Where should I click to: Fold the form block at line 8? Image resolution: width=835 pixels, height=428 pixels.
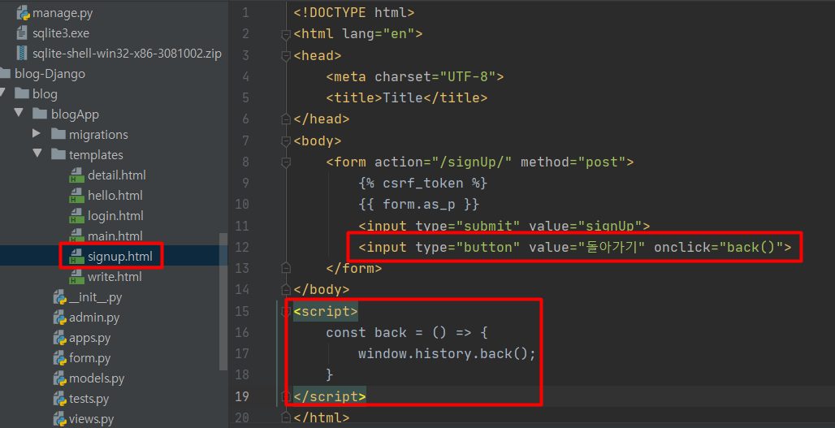click(x=286, y=162)
